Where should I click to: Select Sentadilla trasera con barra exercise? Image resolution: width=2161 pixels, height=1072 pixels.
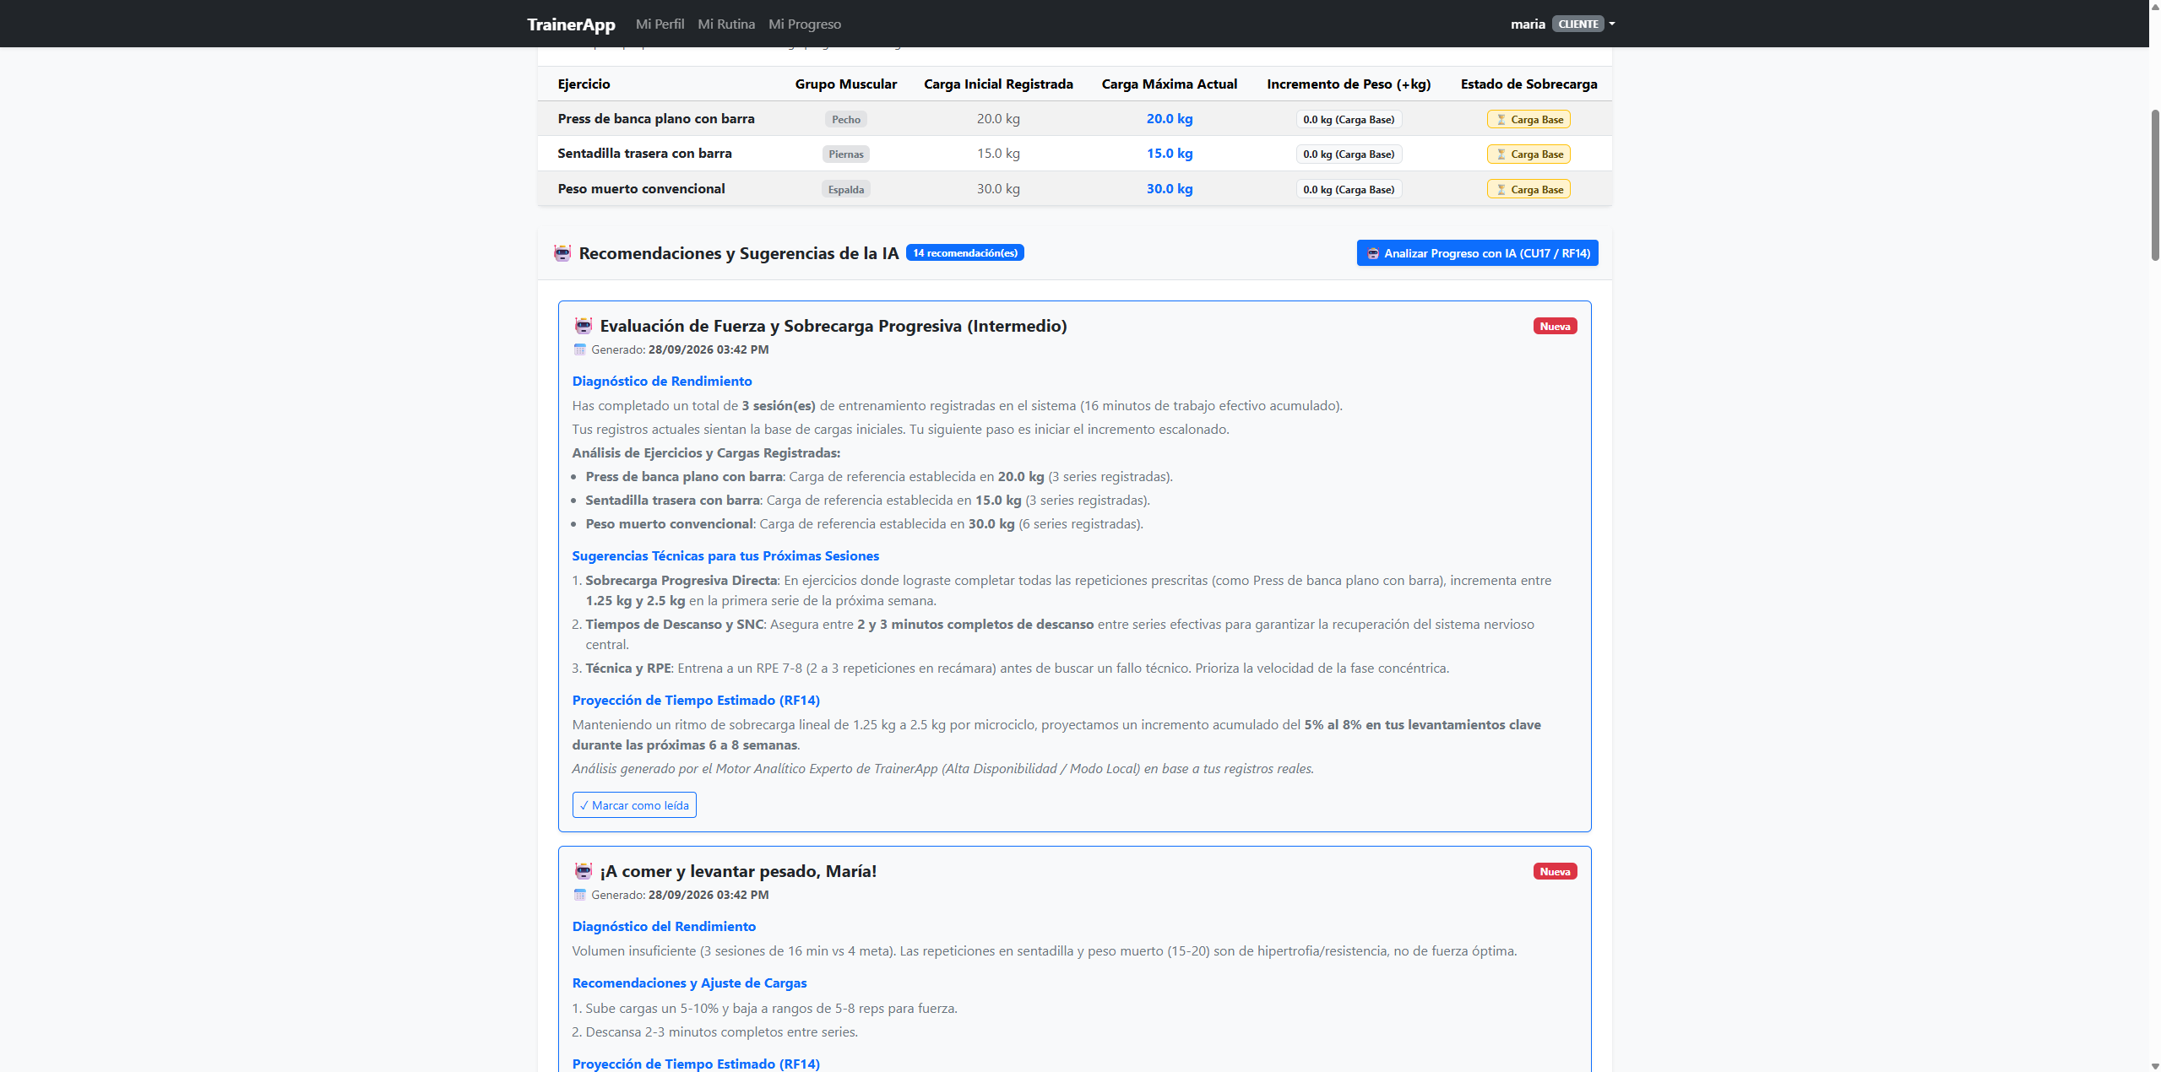point(644,154)
